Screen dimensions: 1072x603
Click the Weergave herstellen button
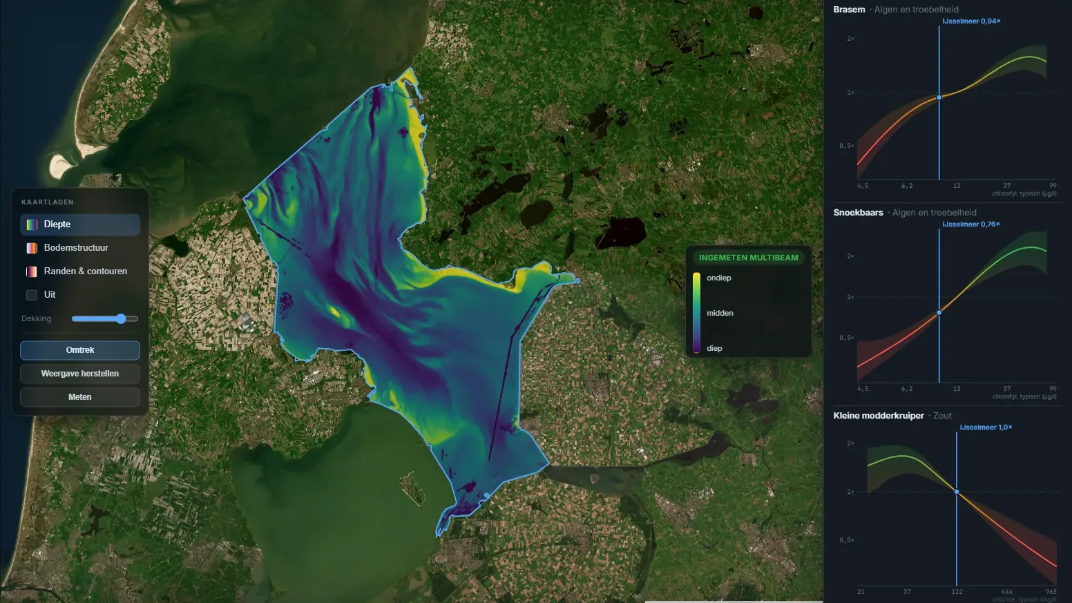[80, 374]
